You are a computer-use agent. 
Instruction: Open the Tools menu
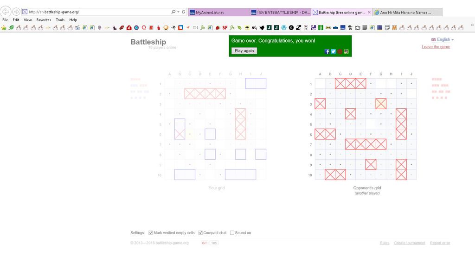pyautogui.click(x=60, y=20)
